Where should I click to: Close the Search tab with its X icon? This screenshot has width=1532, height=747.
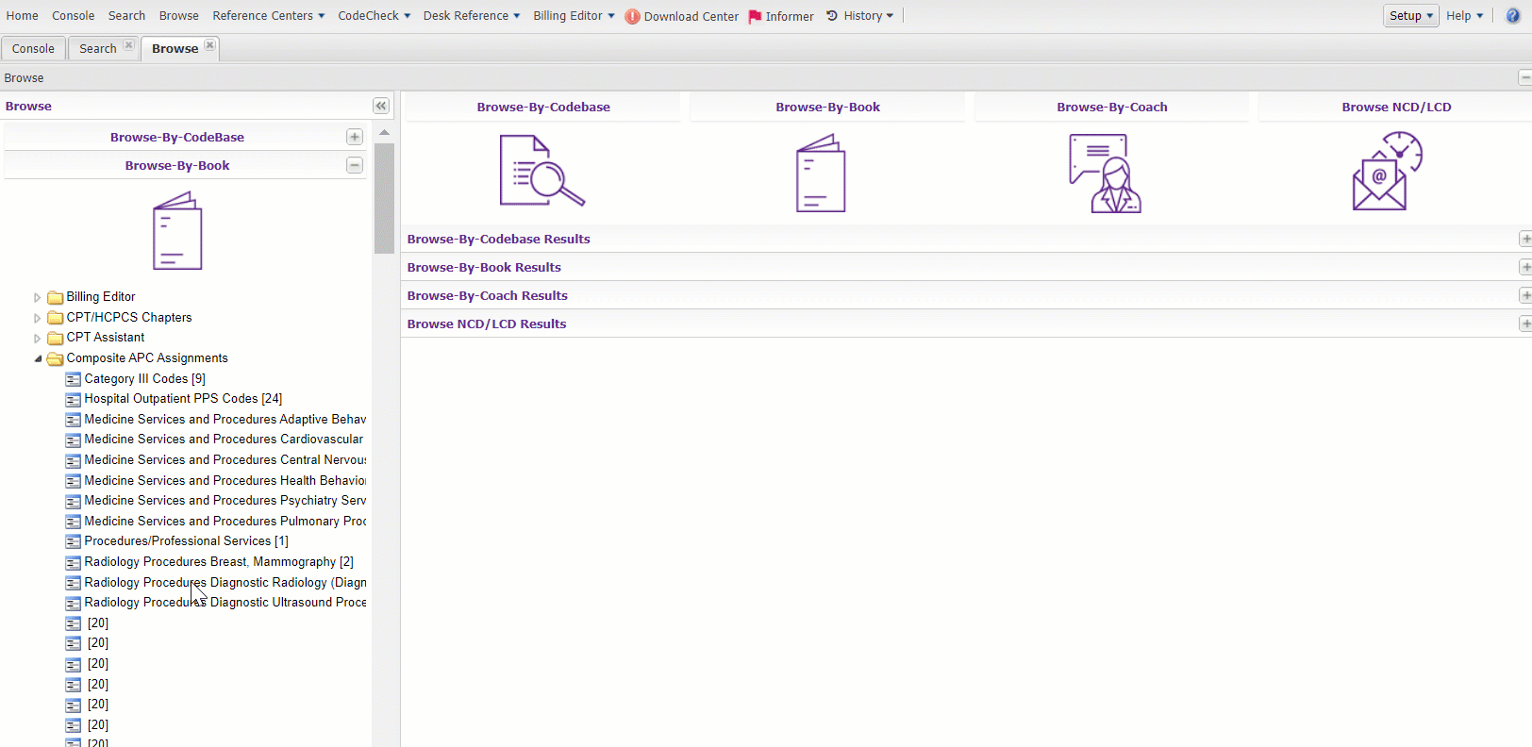pos(129,45)
